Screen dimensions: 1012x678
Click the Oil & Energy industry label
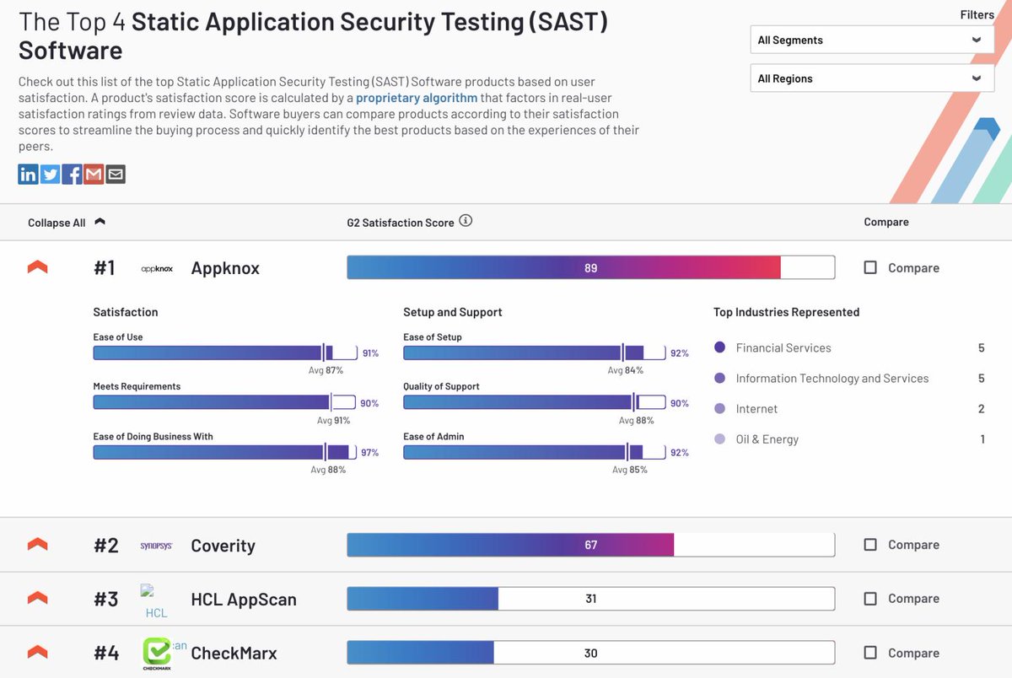[x=767, y=439]
